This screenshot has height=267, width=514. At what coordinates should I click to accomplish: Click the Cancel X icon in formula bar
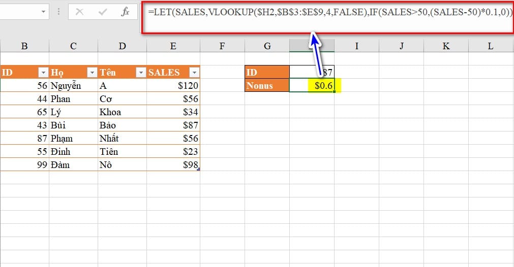click(x=79, y=12)
